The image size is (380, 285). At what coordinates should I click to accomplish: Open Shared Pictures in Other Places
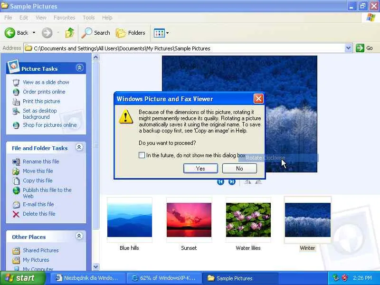pos(41,250)
